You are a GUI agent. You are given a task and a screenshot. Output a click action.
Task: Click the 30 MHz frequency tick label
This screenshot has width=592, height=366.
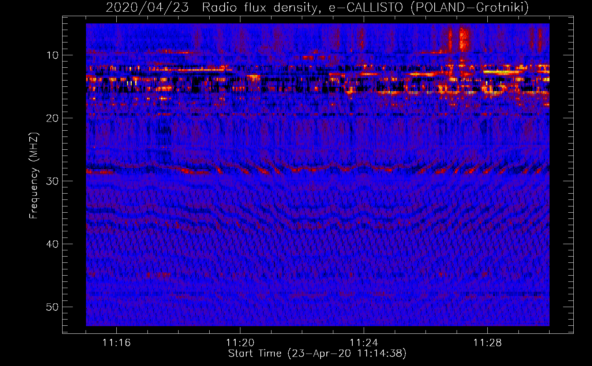pyautogui.click(x=53, y=181)
